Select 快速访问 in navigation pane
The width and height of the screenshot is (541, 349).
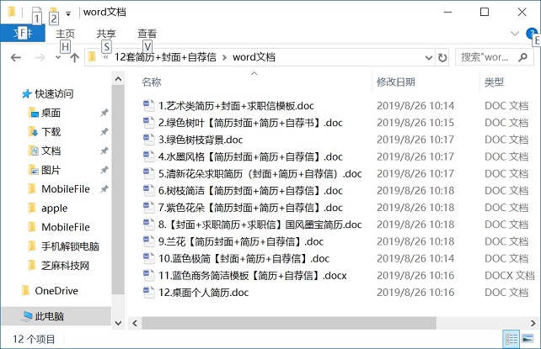point(54,93)
